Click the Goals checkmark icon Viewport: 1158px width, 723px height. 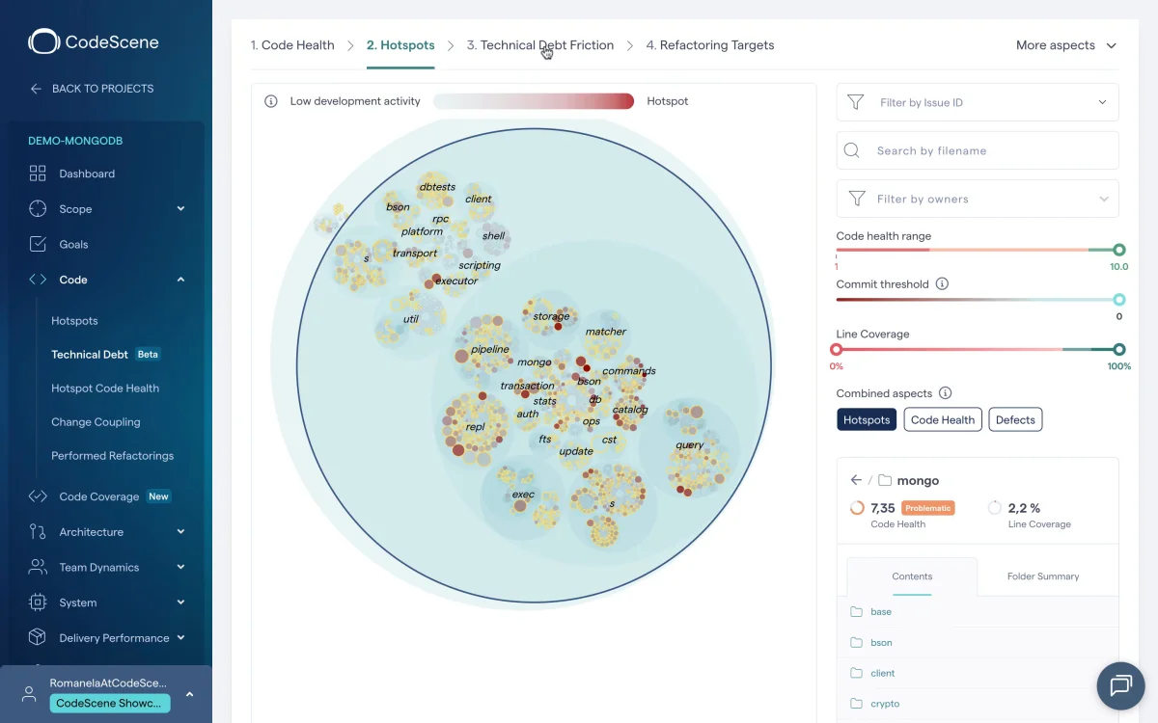tap(38, 244)
